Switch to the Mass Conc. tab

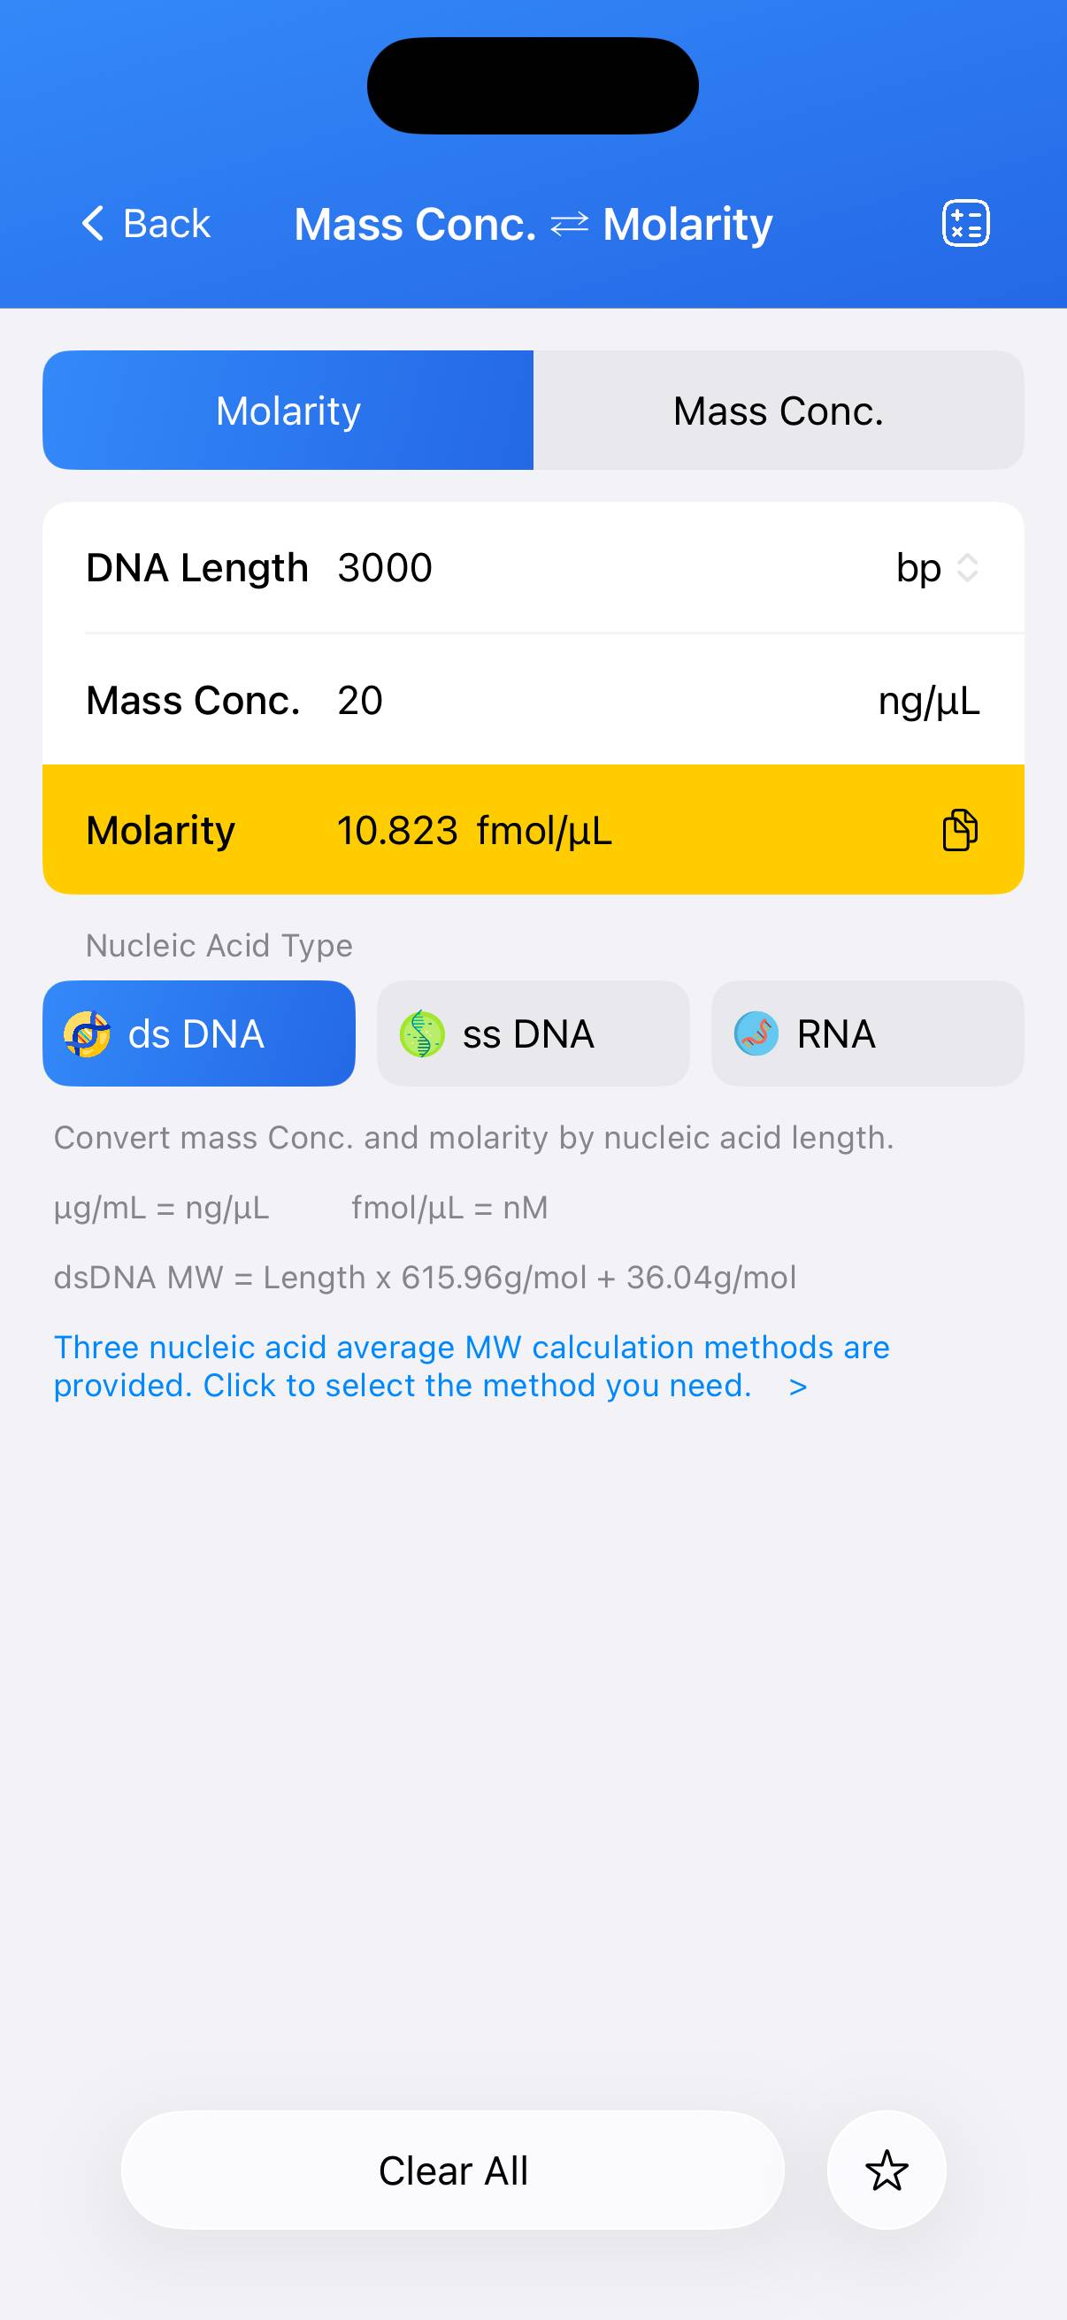pos(778,411)
